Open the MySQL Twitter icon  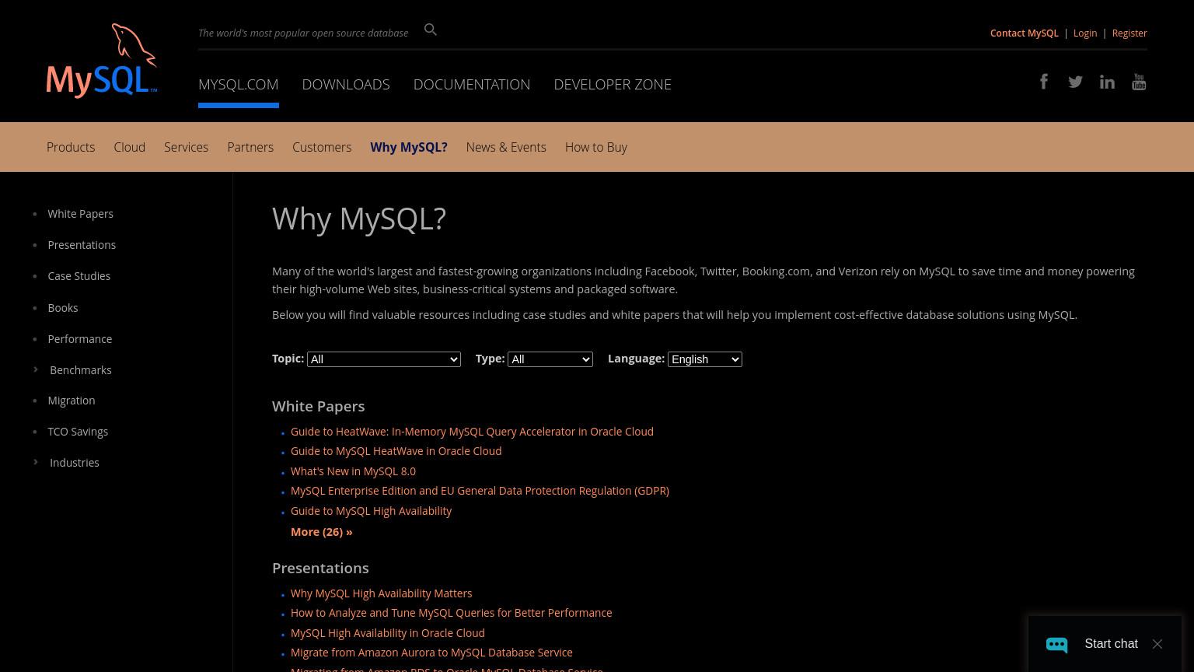(x=1076, y=82)
